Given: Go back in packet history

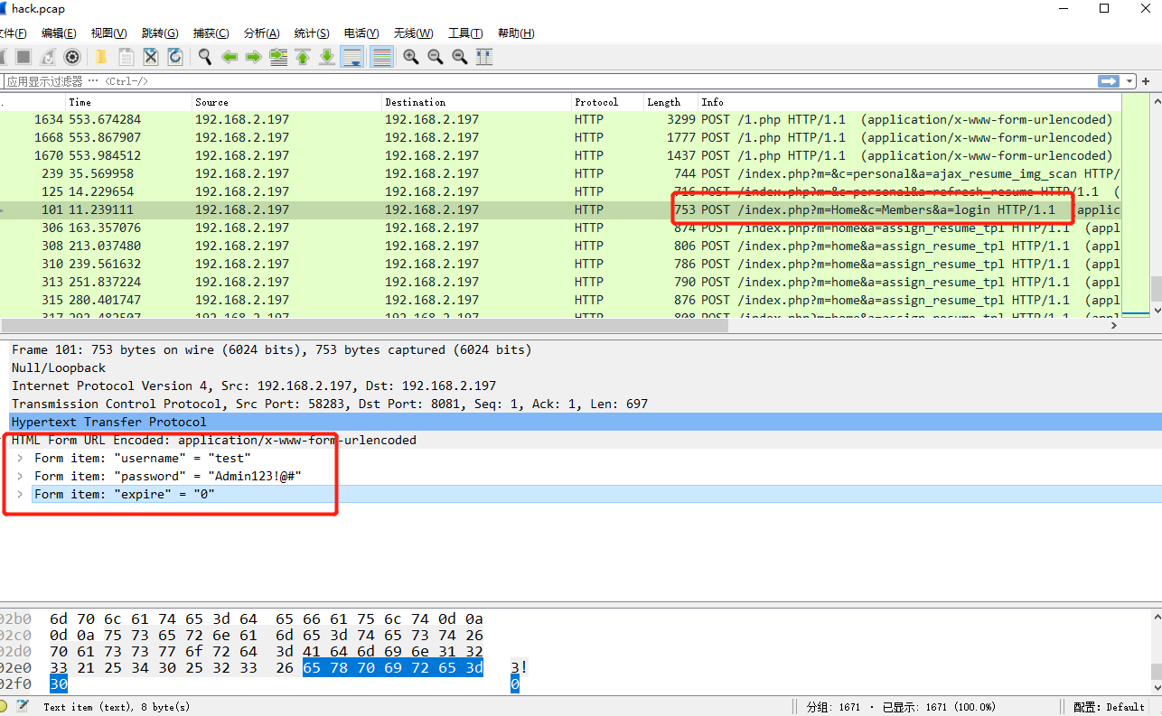Looking at the screenshot, I should point(230,57).
